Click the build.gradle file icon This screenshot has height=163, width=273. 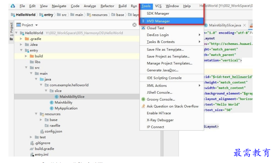[32, 149]
